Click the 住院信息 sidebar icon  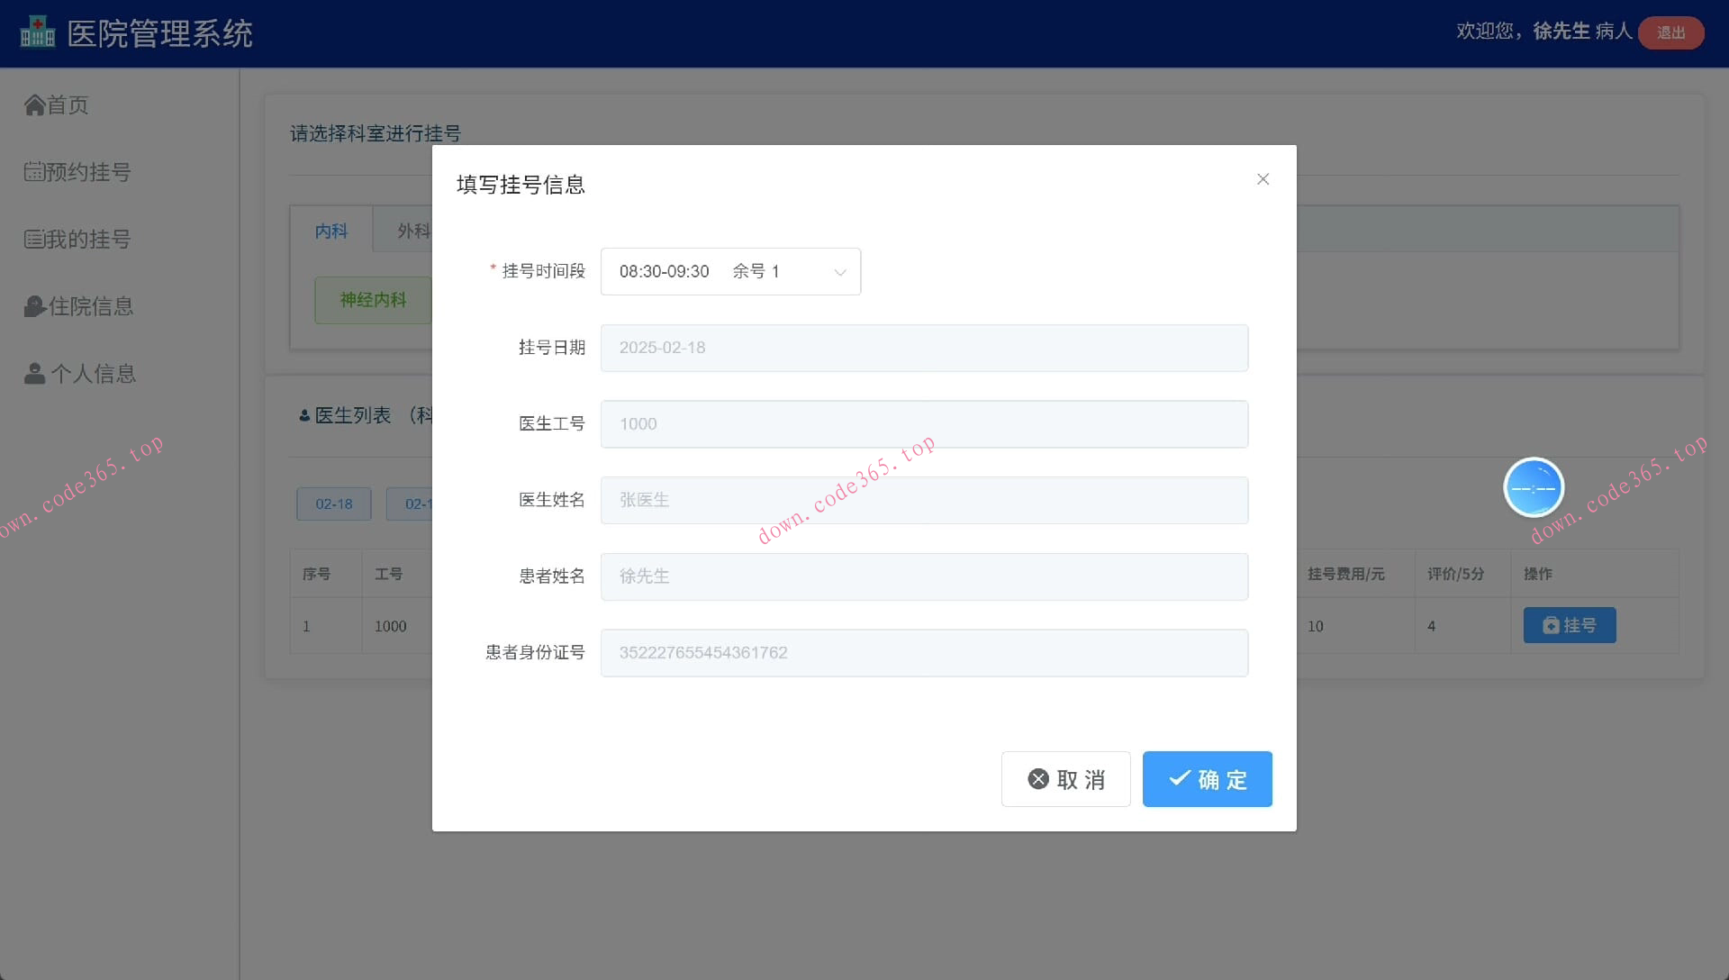tap(34, 307)
